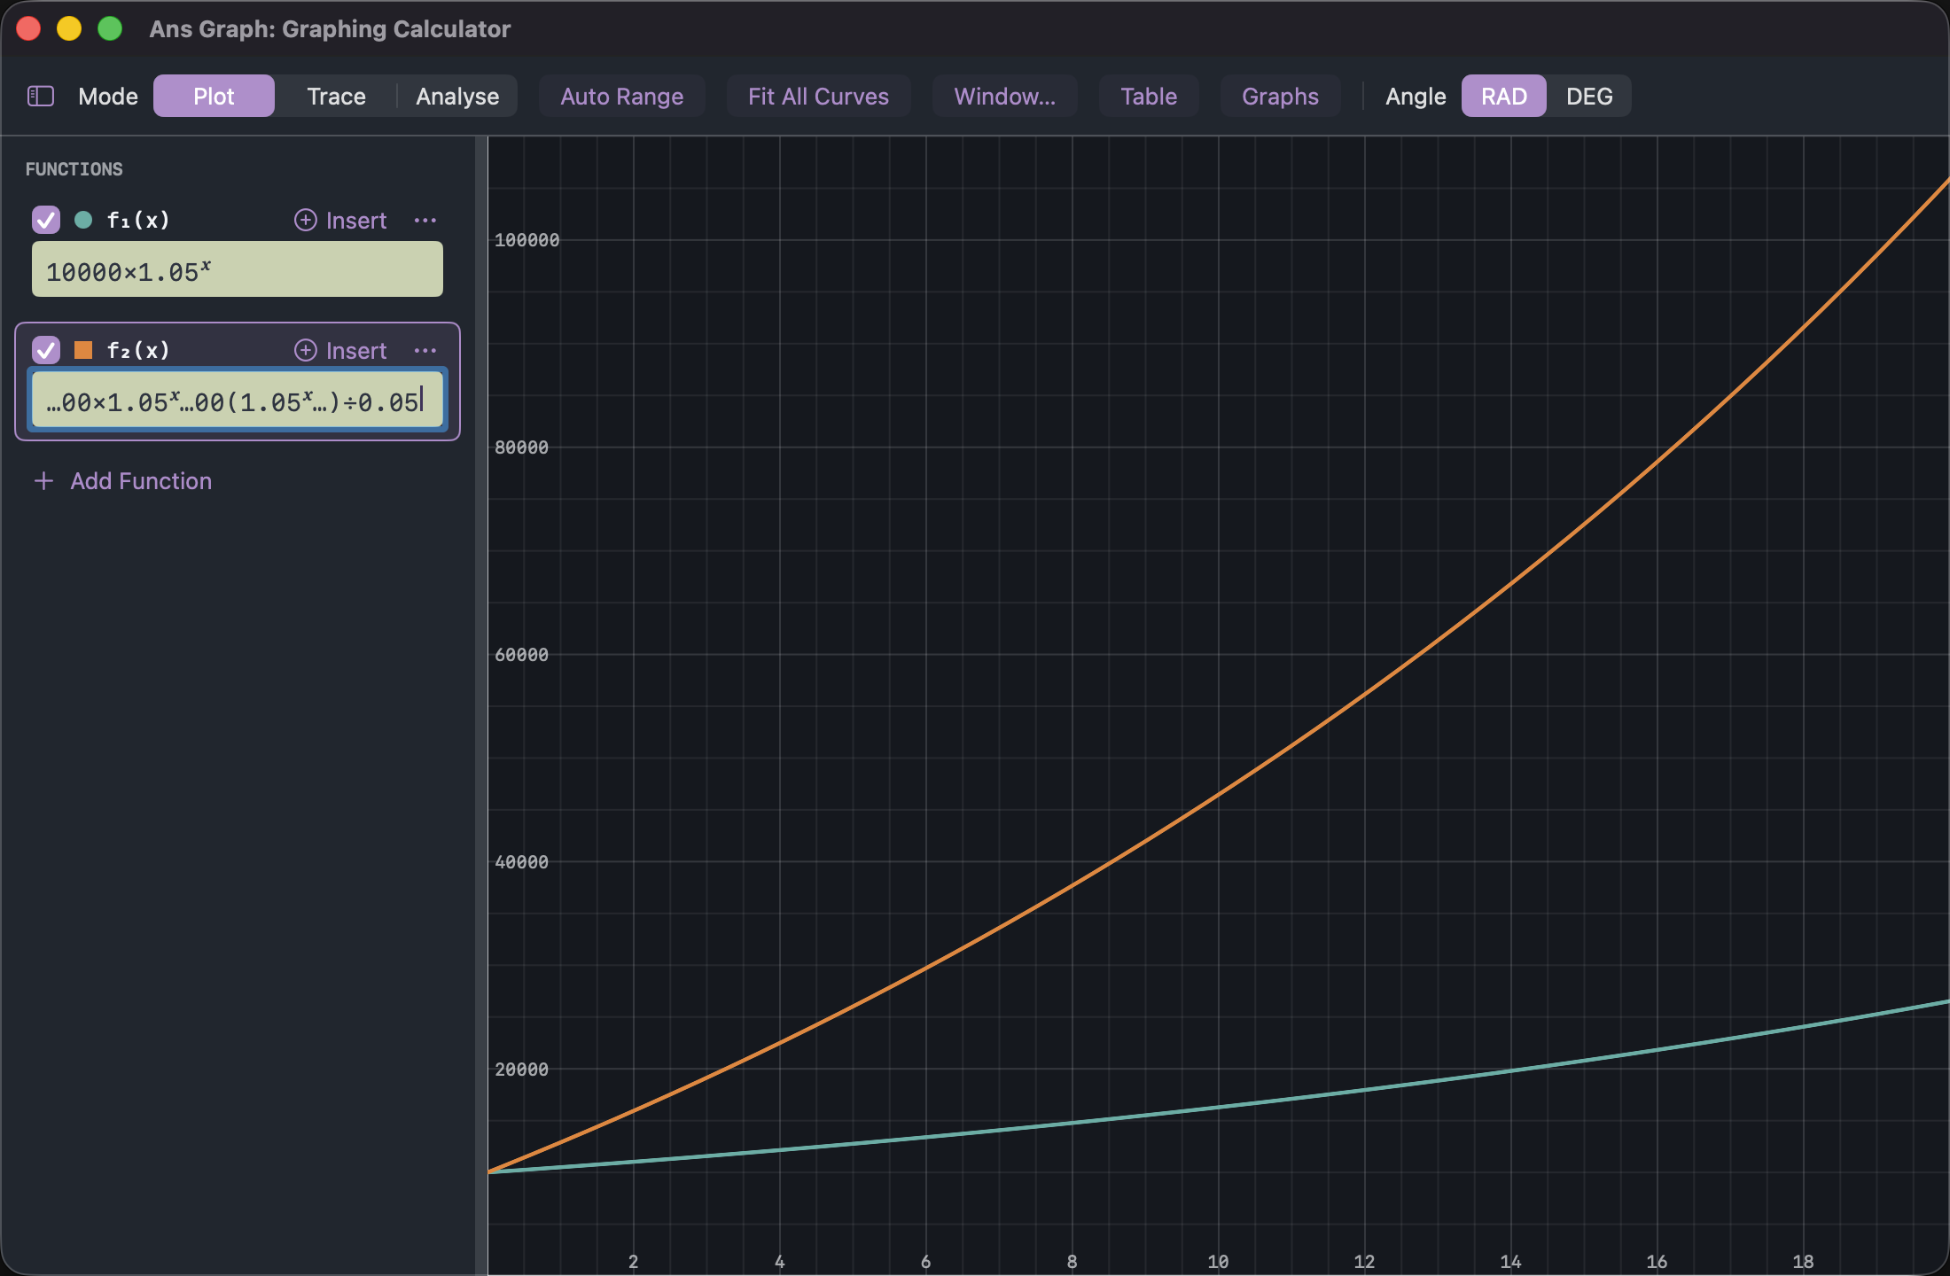Click the 80000 y-axis label

click(x=521, y=447)
